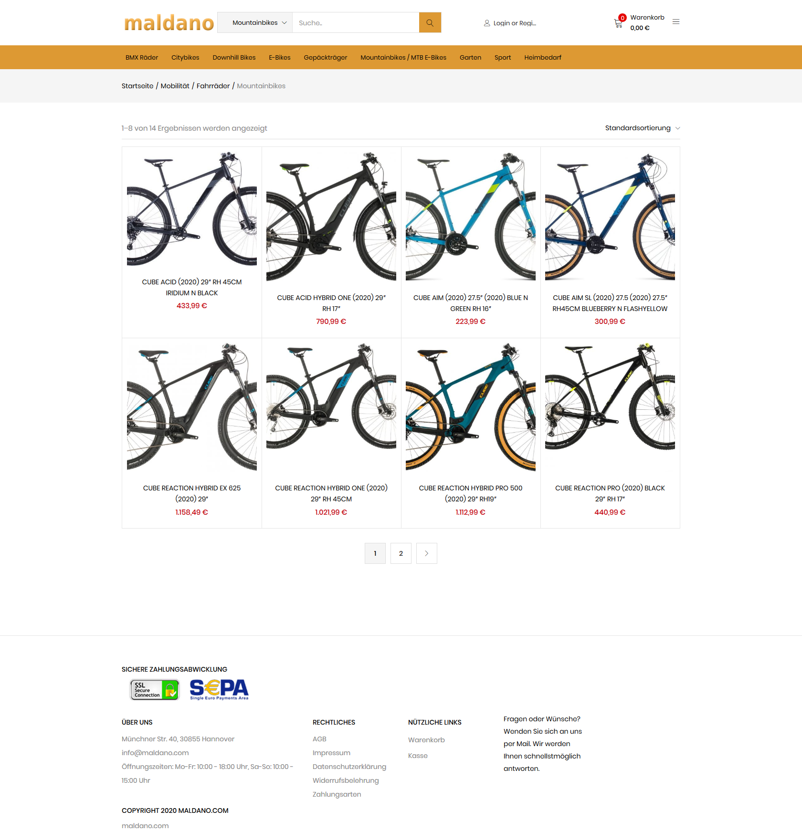Click the SSL Secure Connection badge
Viewport: 802px width, 831px height.
tap(155, 690)
